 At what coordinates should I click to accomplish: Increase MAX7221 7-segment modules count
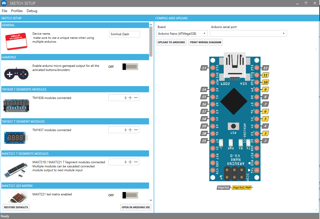pyautogui.click(x=130, y=162)
